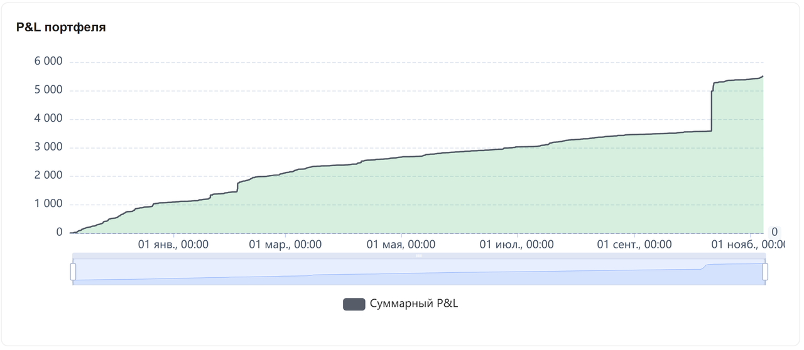The width and height of the screenshot is (804, 350).
Task: Click the dark legend swatch for Суммарный P&L
Action: pos(354,304)
